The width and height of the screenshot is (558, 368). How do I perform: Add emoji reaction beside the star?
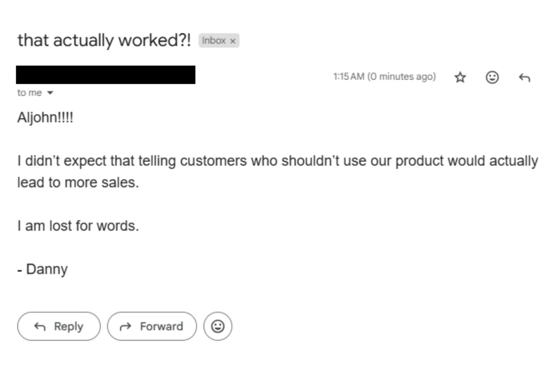[x=492, y=78]
